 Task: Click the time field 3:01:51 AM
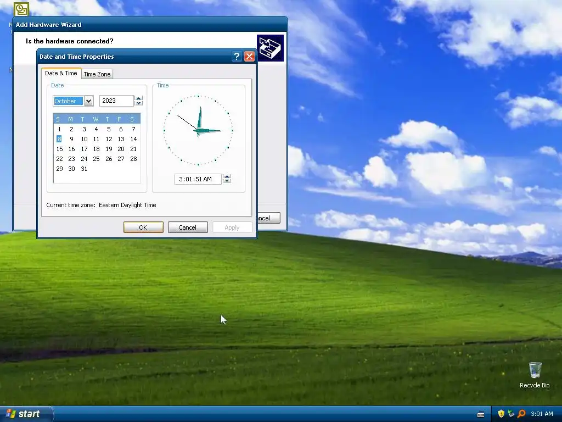click(198, 179)
